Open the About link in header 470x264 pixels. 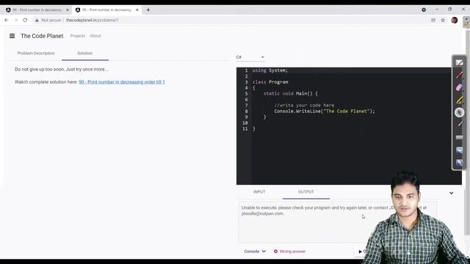pyautogui.click(x=95, y=36)
